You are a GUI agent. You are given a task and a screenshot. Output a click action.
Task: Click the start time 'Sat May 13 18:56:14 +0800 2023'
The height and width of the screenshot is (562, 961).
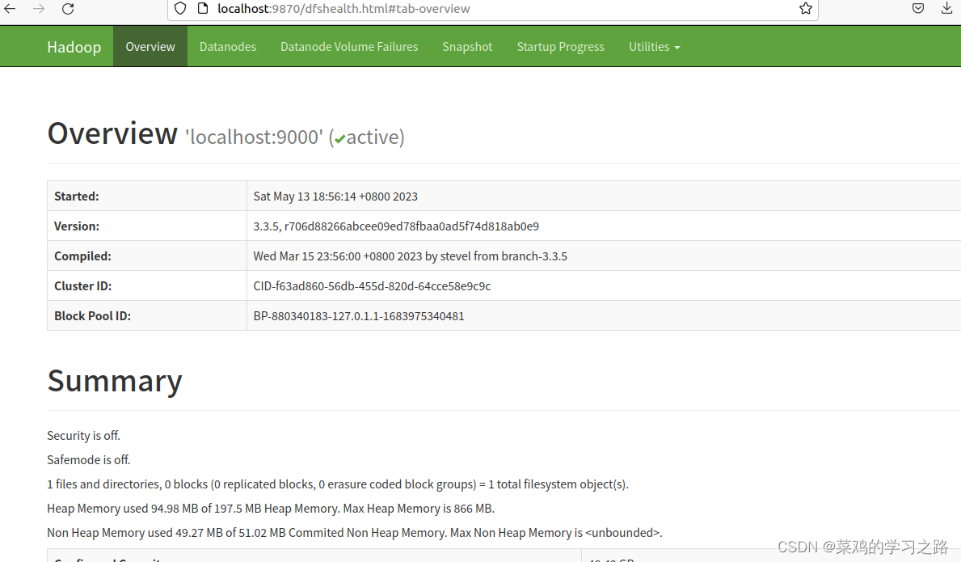click(335, 196)
